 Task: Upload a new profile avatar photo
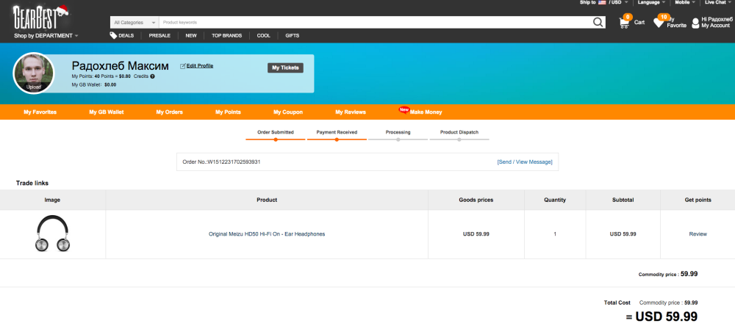tap(34, 73)
